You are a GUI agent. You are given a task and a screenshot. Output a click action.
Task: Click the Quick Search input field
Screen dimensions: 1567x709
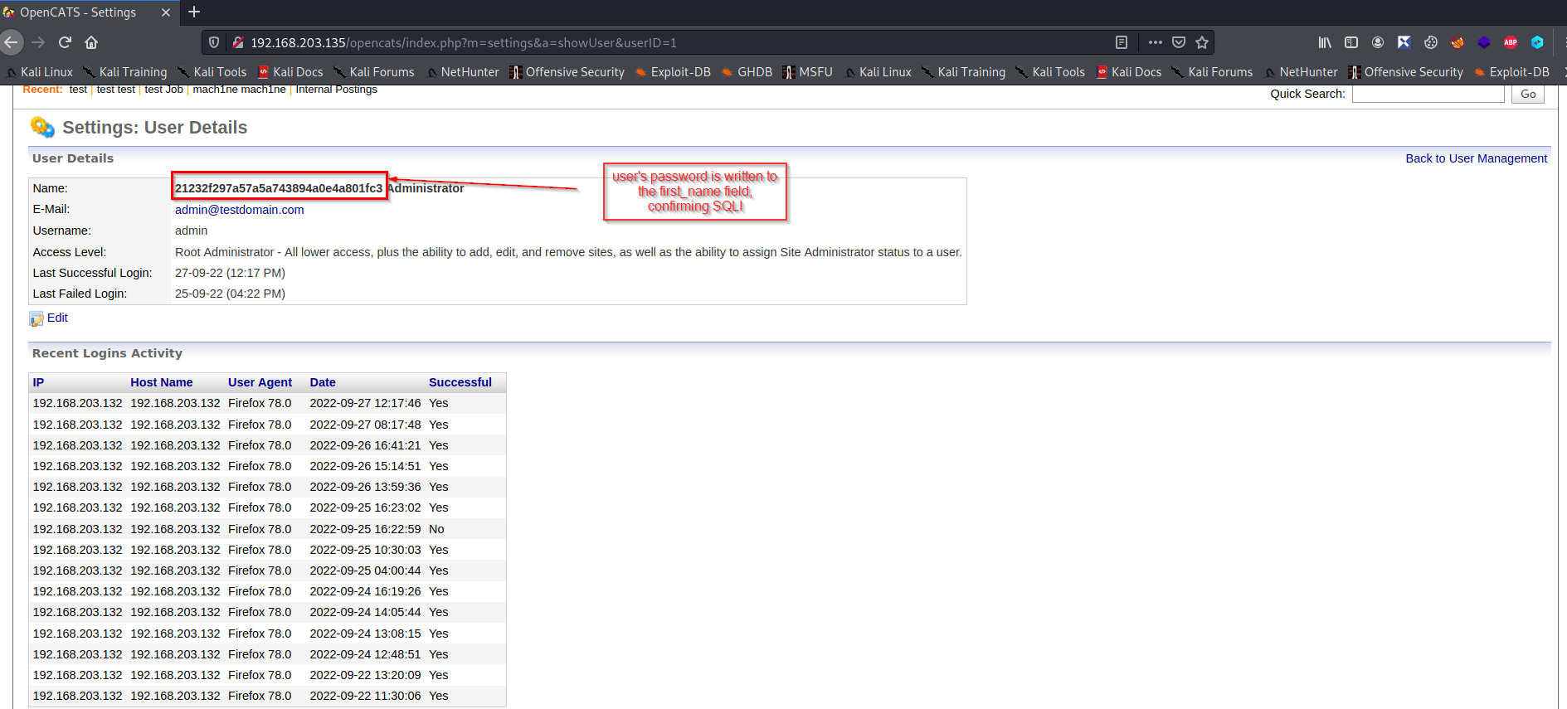pyautogui.click(x=1428, y=94)
